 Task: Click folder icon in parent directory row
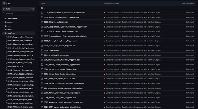[x=42, y=8]
